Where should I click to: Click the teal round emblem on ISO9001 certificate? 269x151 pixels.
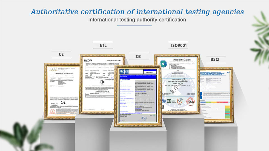click(163, 64)
